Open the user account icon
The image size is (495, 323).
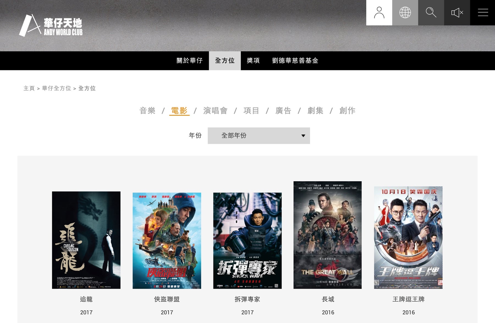click(379, 13)
